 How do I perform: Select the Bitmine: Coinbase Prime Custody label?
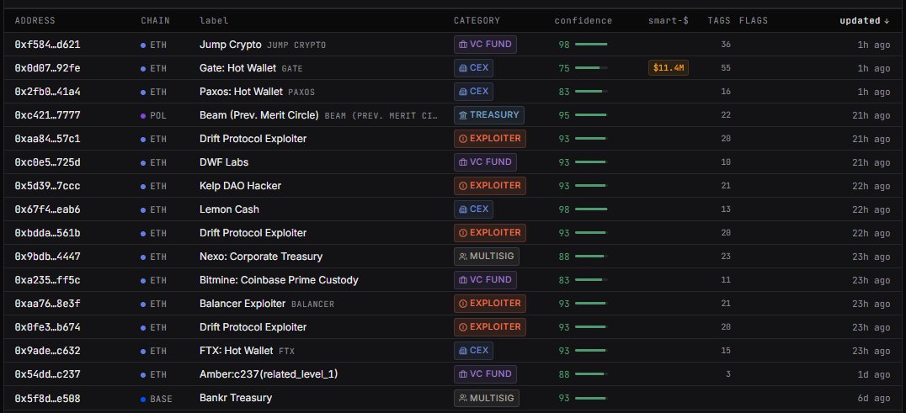279,280
